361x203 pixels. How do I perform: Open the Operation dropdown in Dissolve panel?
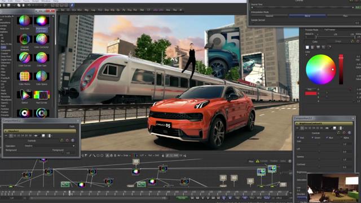coord(50,146)
